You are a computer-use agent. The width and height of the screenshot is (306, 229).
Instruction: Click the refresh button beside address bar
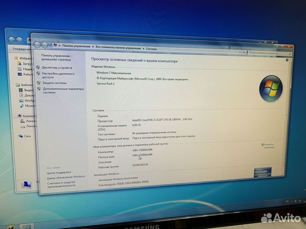(x=244, y=53)
